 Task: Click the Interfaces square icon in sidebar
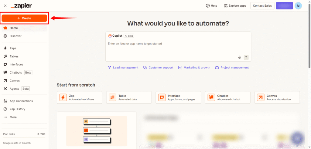click(x=5, y=65)
